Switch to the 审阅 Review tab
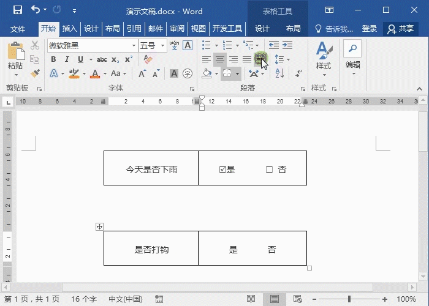 tap(177, 29)
